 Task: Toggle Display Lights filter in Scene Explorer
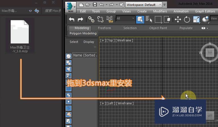pyautogui.click(x=69, y=69)
